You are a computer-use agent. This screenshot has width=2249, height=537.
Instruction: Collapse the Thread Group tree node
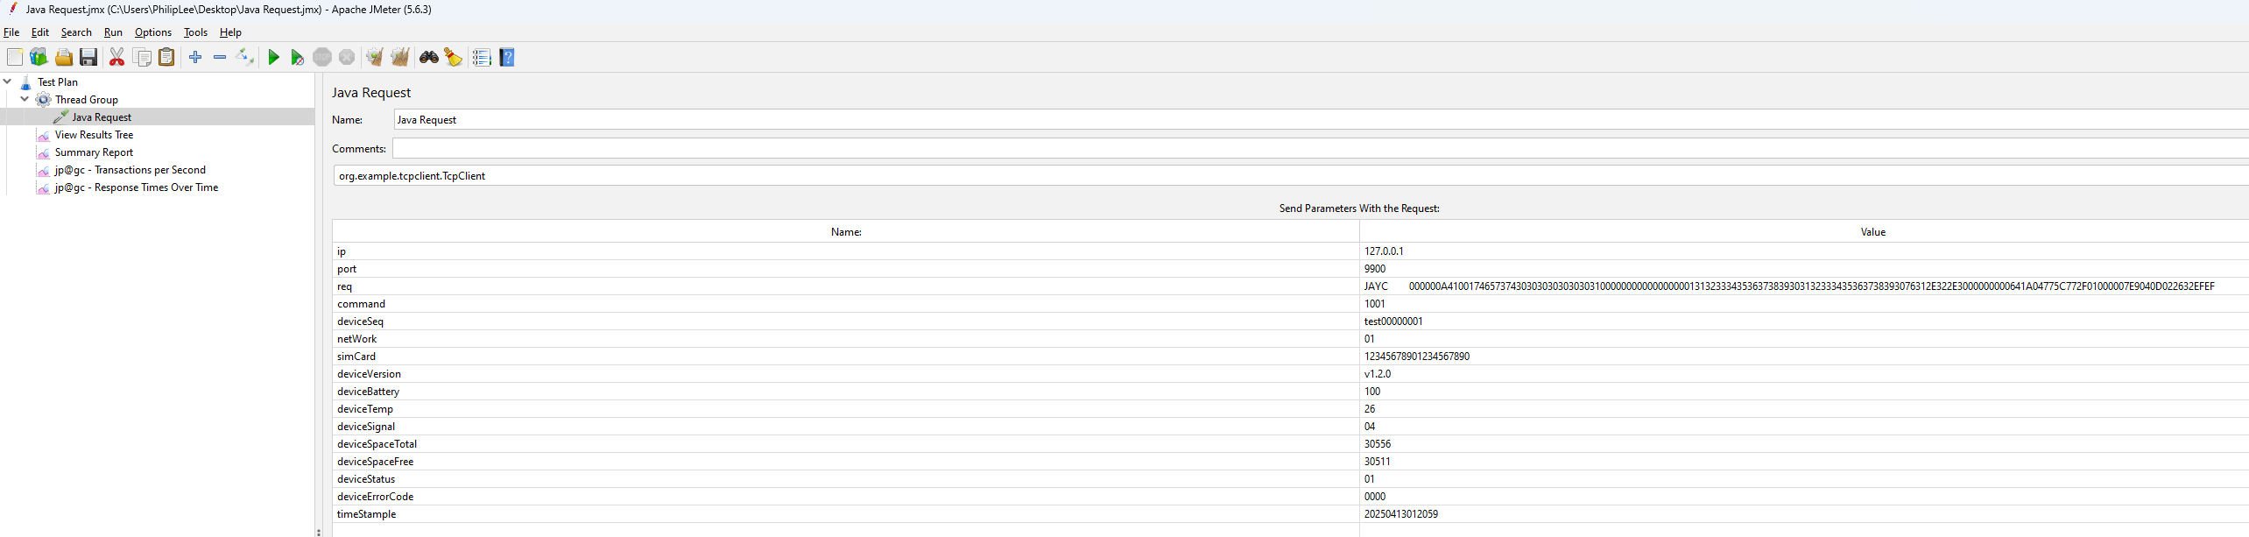(25, 99)
